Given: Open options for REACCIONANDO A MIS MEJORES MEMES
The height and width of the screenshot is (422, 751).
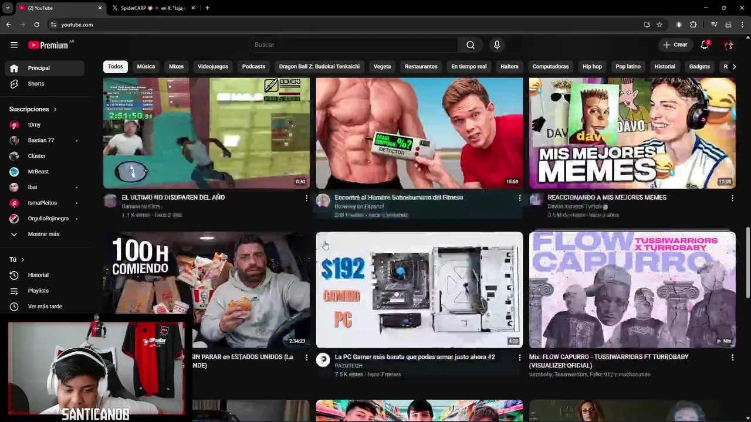Looking at the screenshot, I should 732,198.
